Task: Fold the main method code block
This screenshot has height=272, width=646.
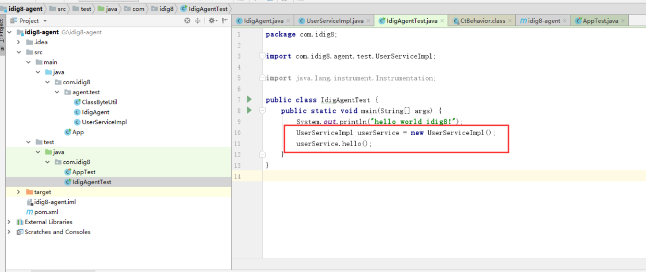Action: pyautogui.click(x=263, y=111)
